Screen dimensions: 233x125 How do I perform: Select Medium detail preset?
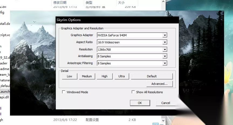pos(87,76)
